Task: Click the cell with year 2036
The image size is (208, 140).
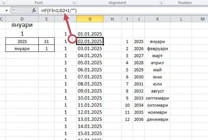Action: click(139, 119)
